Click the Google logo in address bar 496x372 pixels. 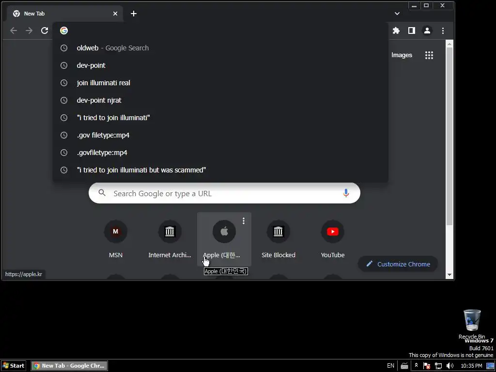(64, 31)
